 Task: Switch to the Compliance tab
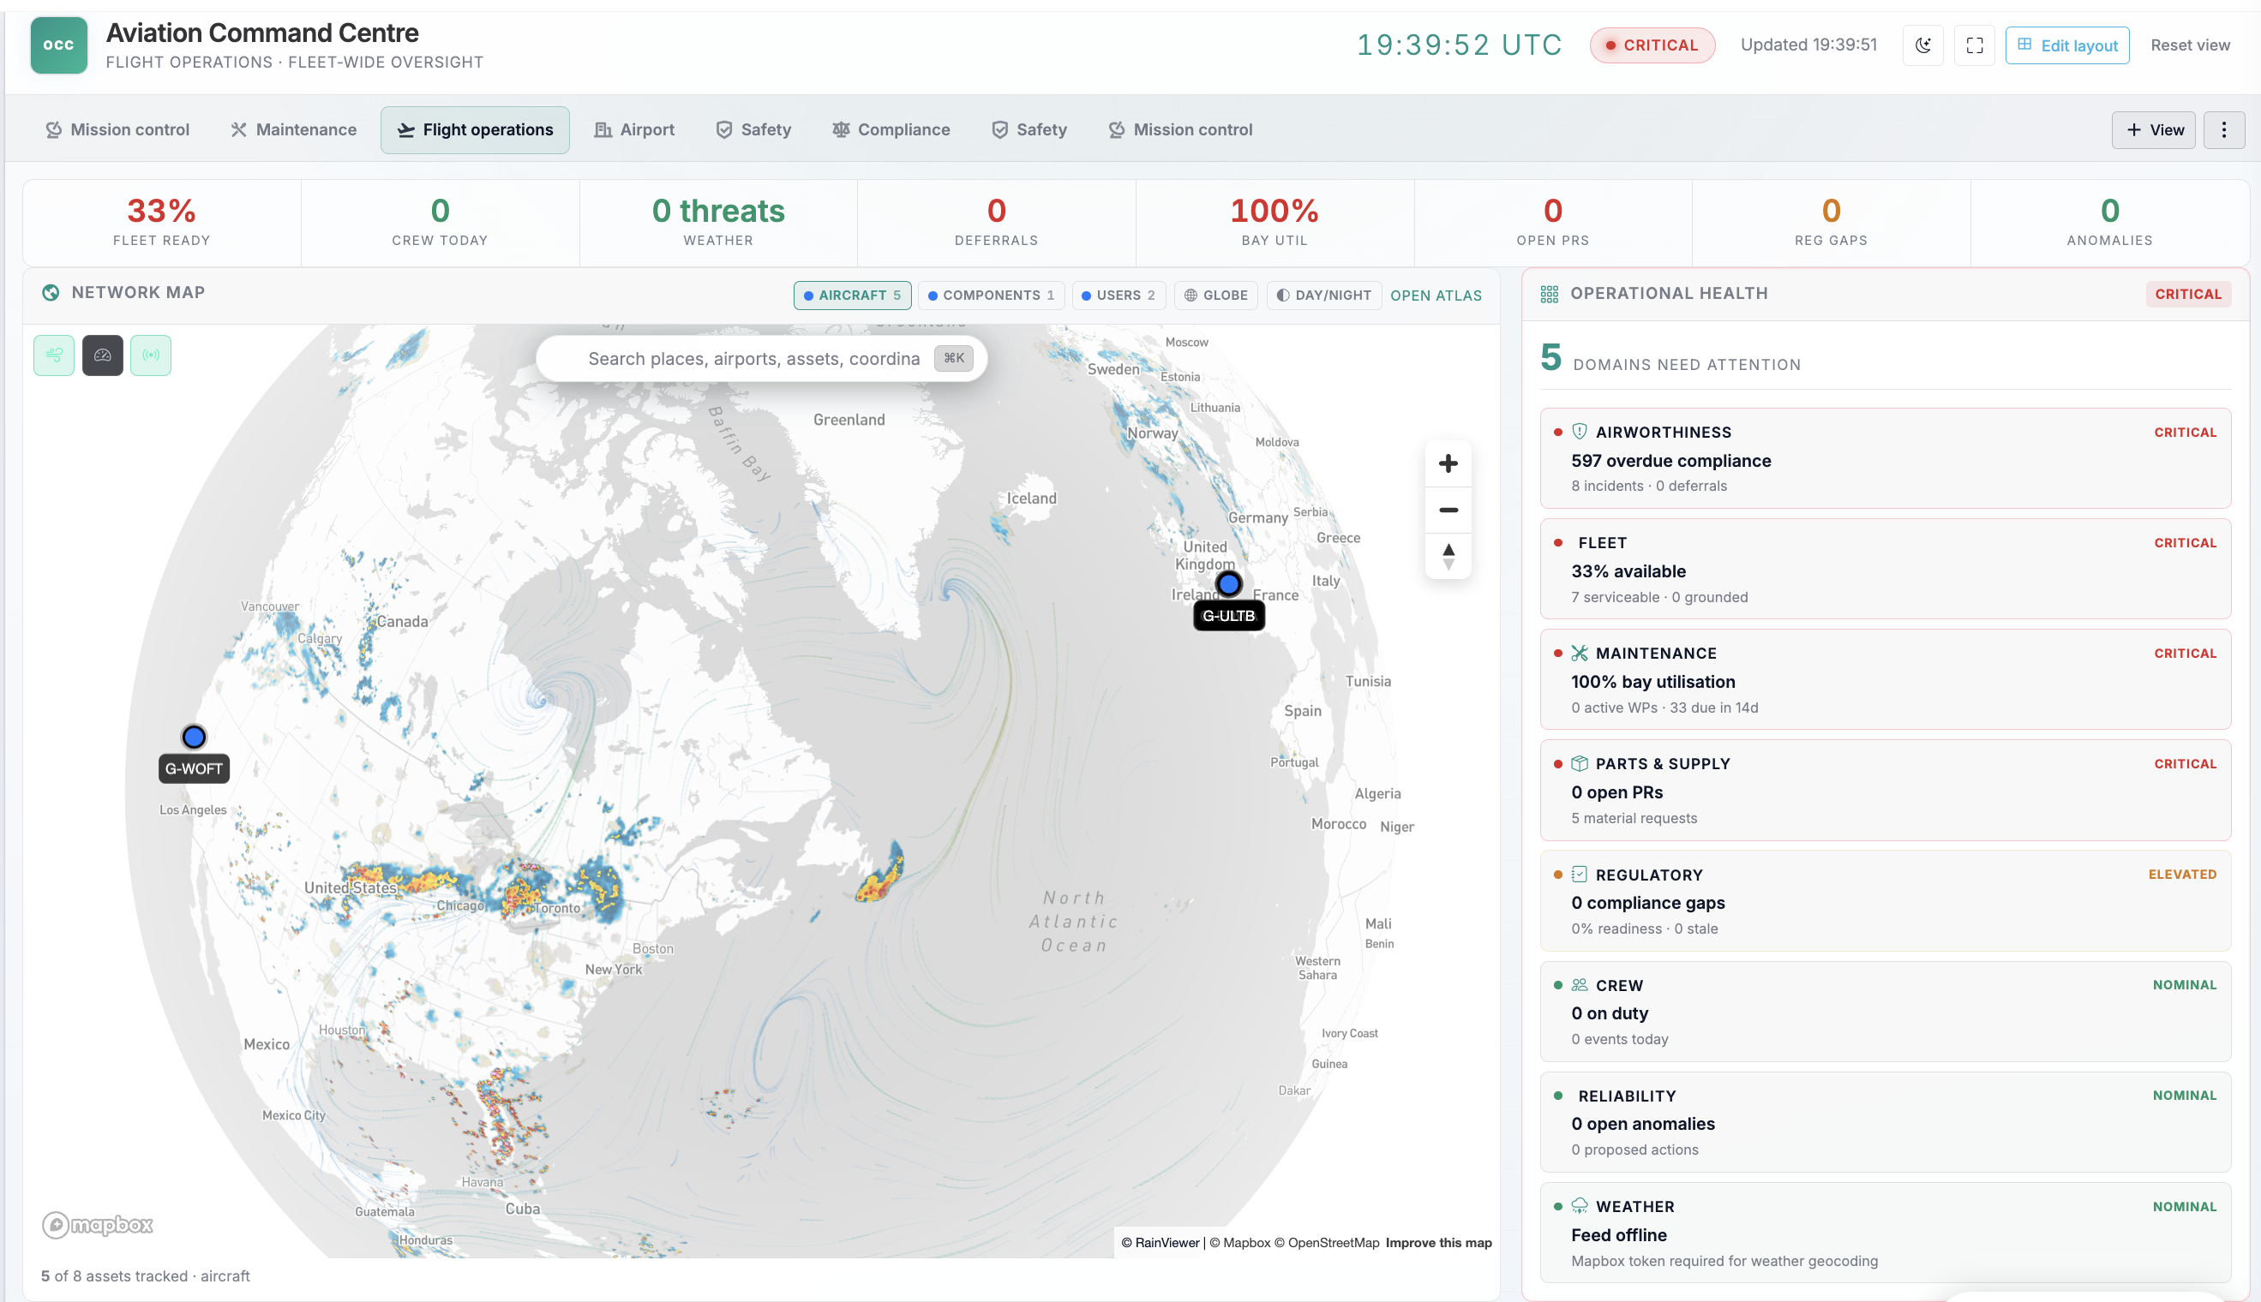[x=891, y=129]
